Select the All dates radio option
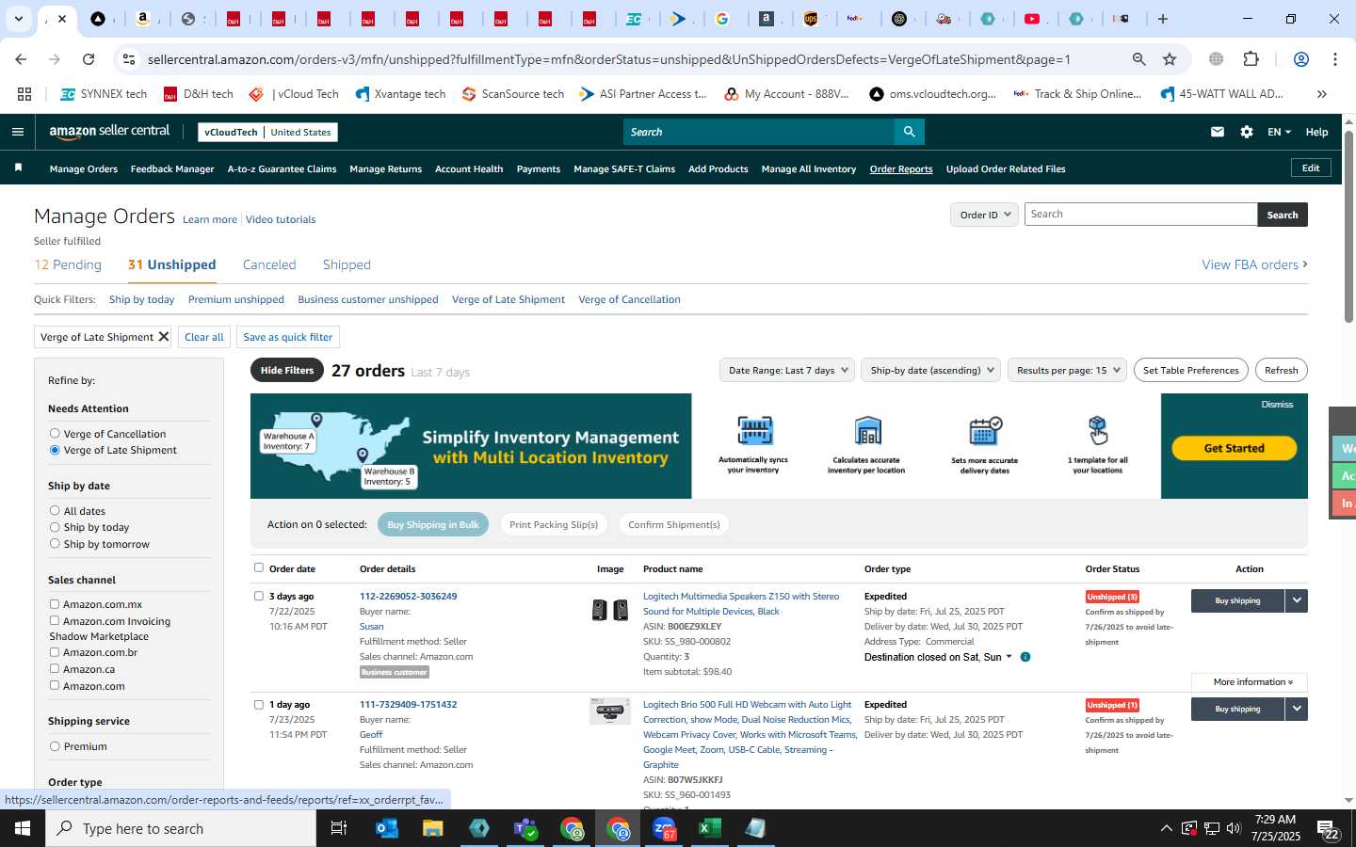The image size is (1356, 847). 55,511
